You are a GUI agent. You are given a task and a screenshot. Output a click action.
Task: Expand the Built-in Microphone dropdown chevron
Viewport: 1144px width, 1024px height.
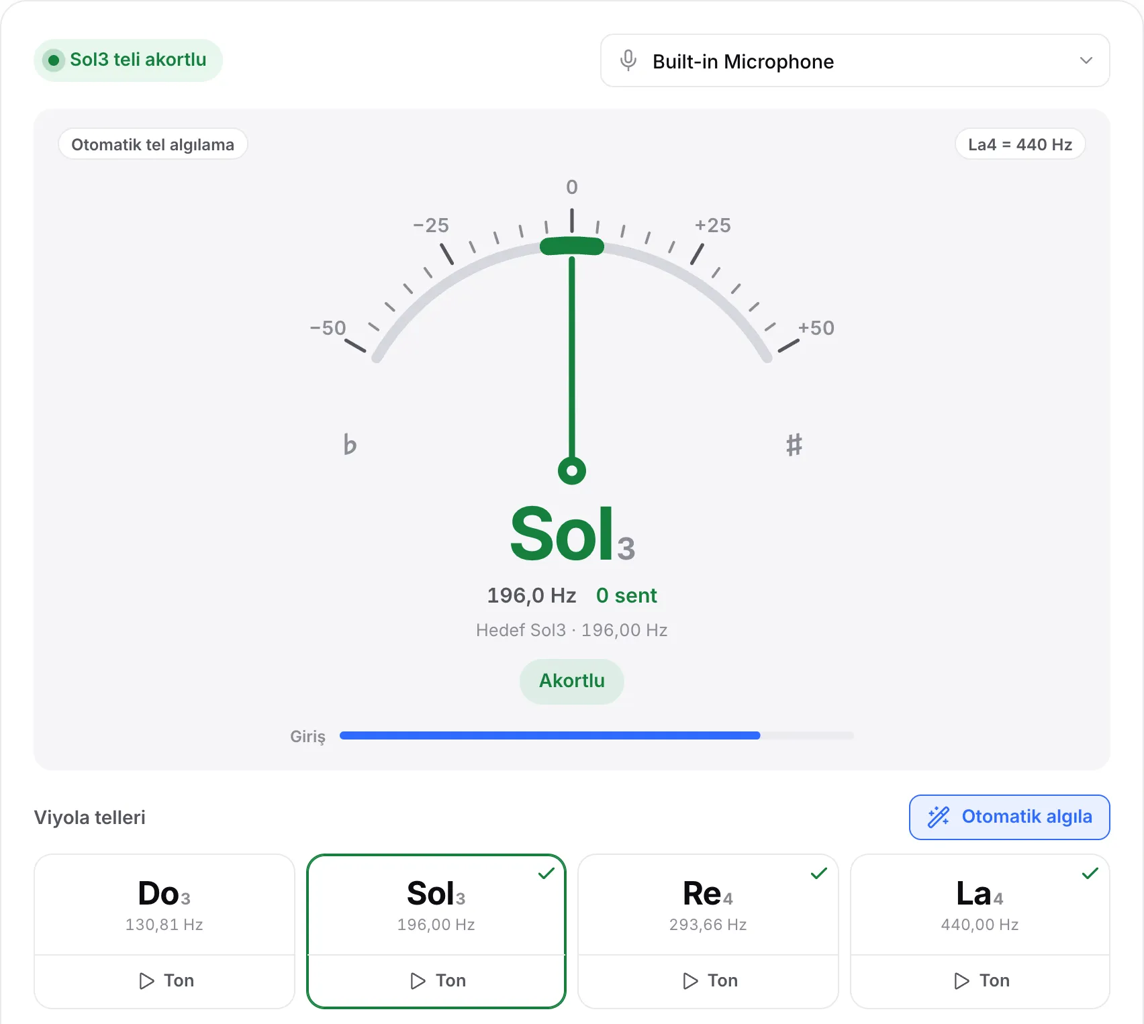(1086, 60)
